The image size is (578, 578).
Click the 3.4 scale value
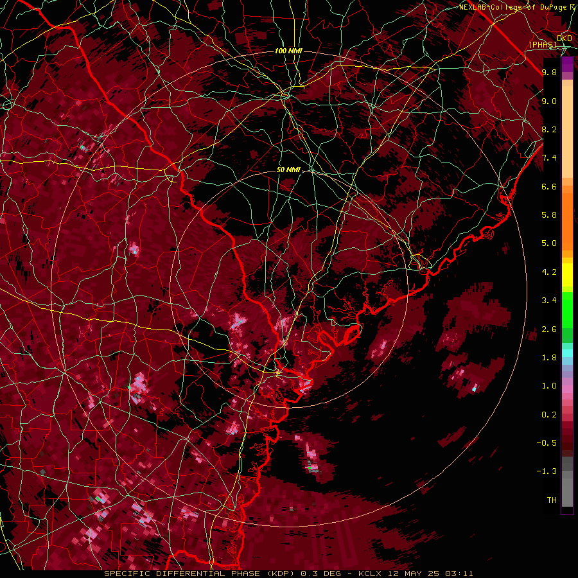[x=549, y=301]
